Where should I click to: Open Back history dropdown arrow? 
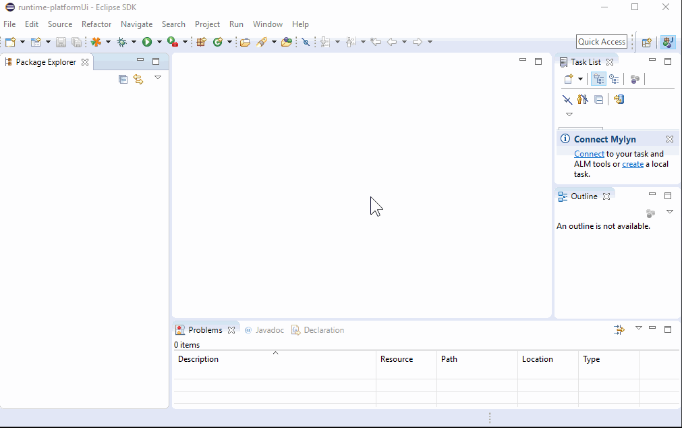404,42
